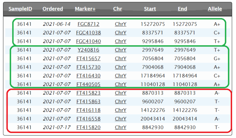Open marker FT440505 link

[x=88, y=84]
